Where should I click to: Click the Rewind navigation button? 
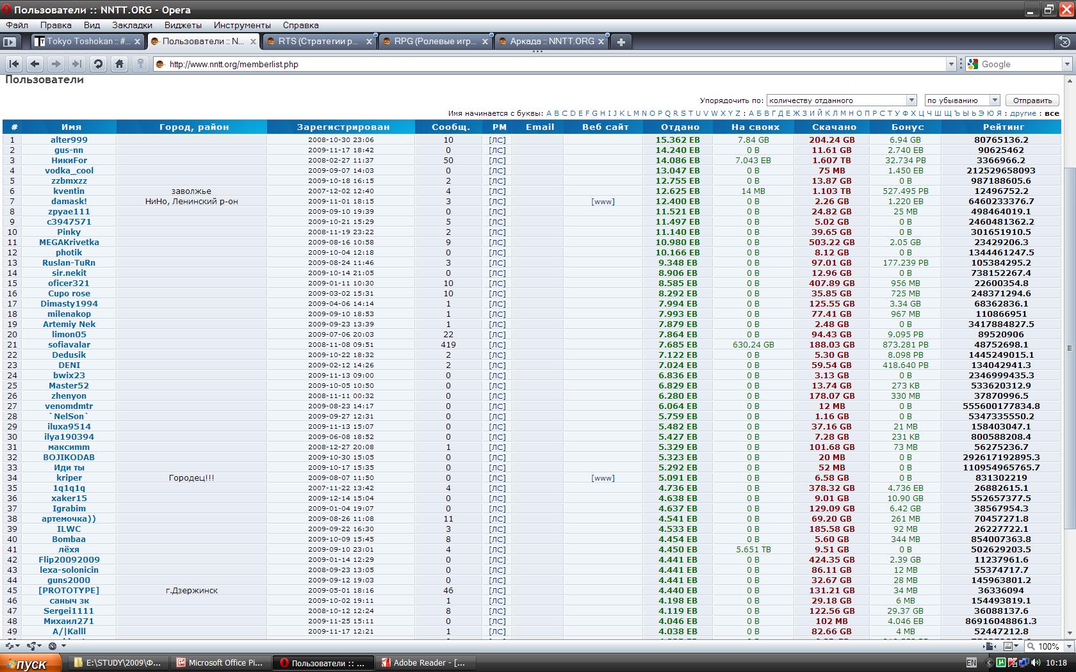(14, 64)
